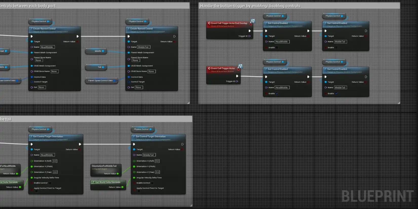Click Orientation Z (Yaw) value field for MiddleTail

(x=157, y=172)
